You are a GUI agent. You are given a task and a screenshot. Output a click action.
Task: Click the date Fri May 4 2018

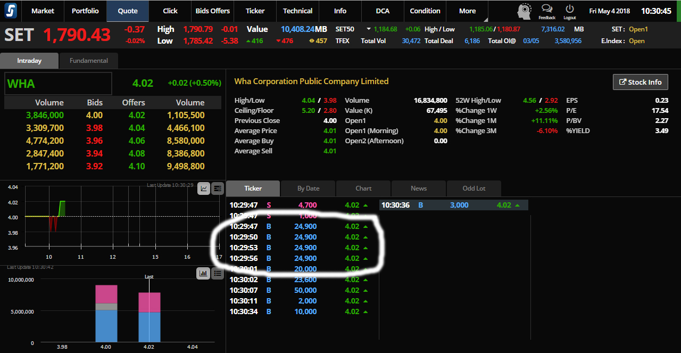(x=610, y=11)
